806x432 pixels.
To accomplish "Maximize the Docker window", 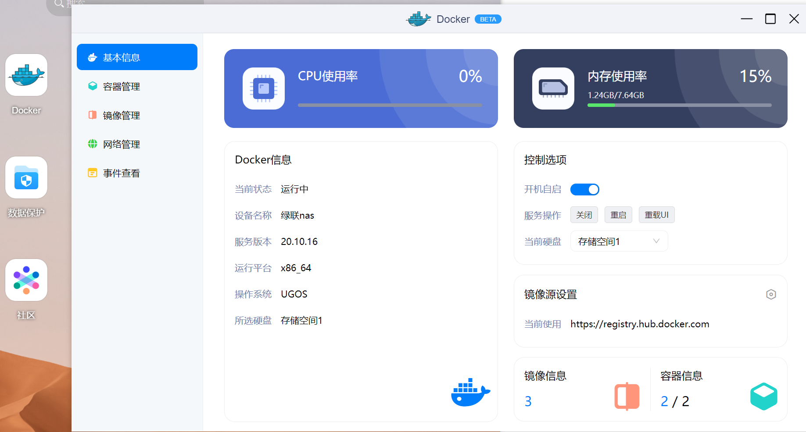I will [770, 19].
